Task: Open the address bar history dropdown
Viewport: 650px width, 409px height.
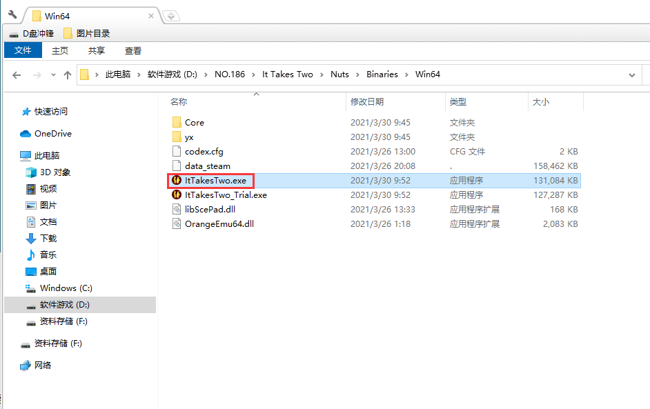Action: pyautogui.click(x=632, y=75)
